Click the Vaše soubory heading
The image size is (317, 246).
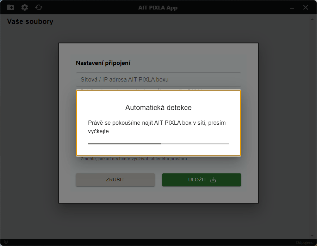pos(30,22)
